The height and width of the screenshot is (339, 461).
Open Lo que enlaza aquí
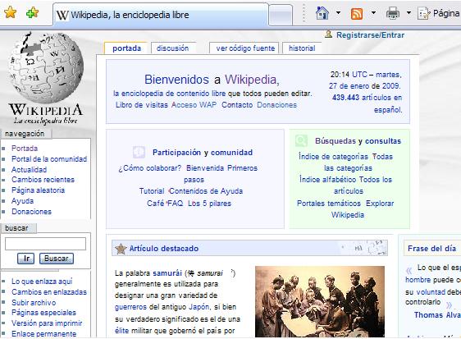[x=42, y=282]
